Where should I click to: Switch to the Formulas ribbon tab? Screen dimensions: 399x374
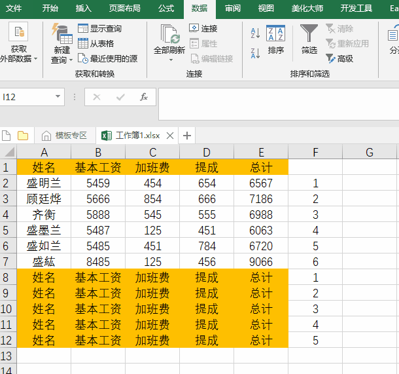[x=166, y=9]
